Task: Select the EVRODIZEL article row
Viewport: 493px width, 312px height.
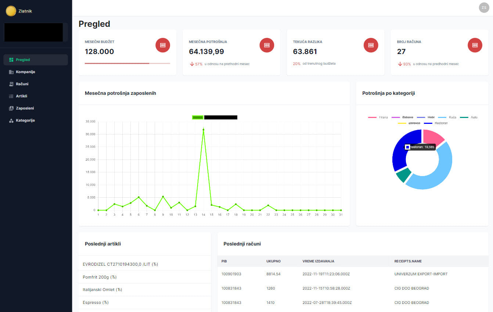Action: (145, 264)
